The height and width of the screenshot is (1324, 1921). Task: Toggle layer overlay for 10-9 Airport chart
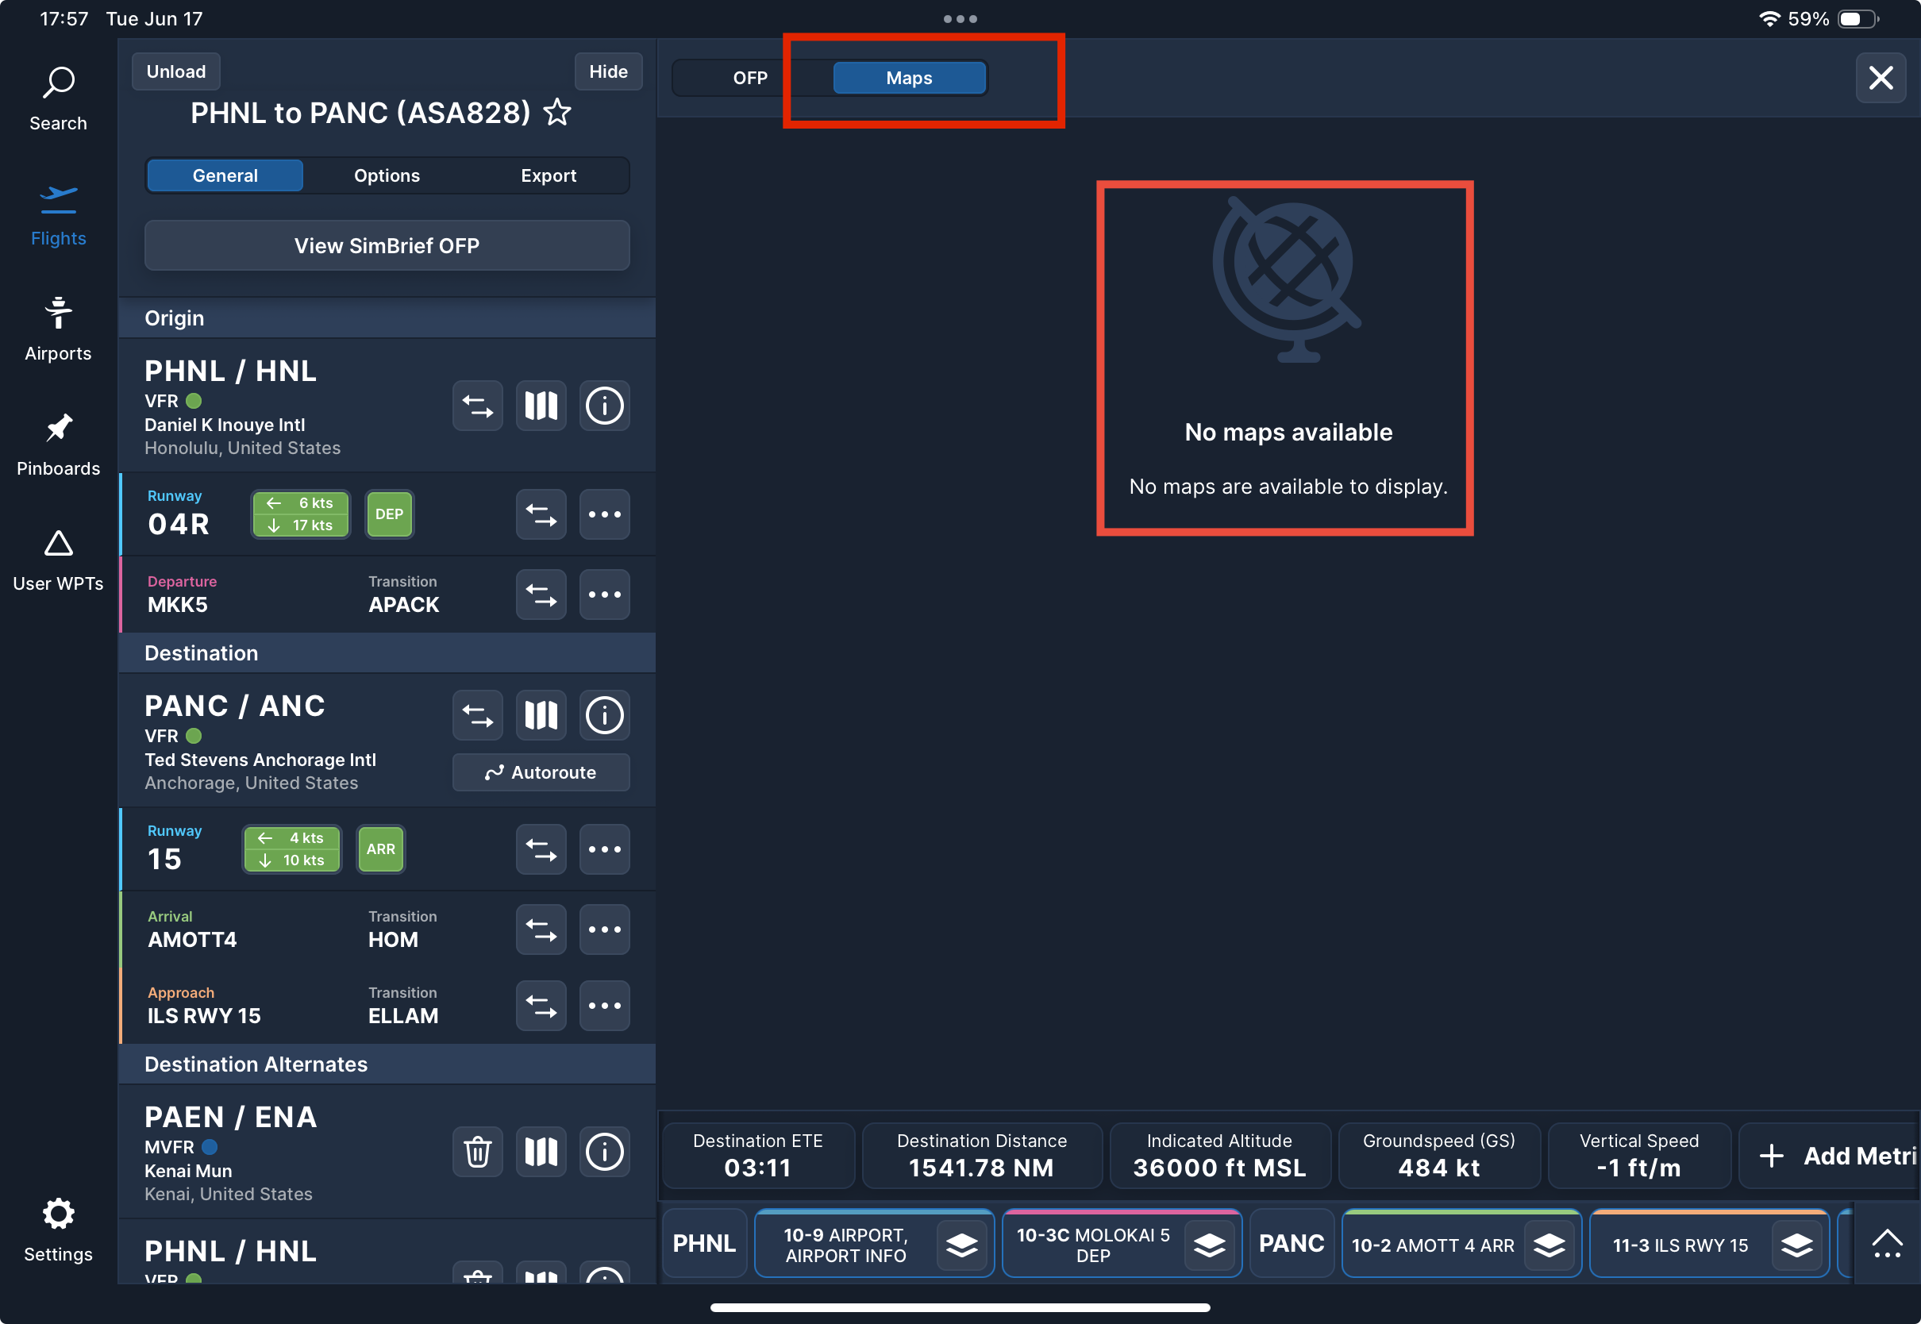[961, 1244]
